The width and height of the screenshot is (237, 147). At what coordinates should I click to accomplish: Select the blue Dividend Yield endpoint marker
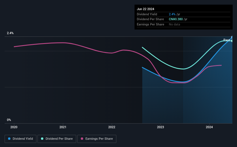point(232,37)
